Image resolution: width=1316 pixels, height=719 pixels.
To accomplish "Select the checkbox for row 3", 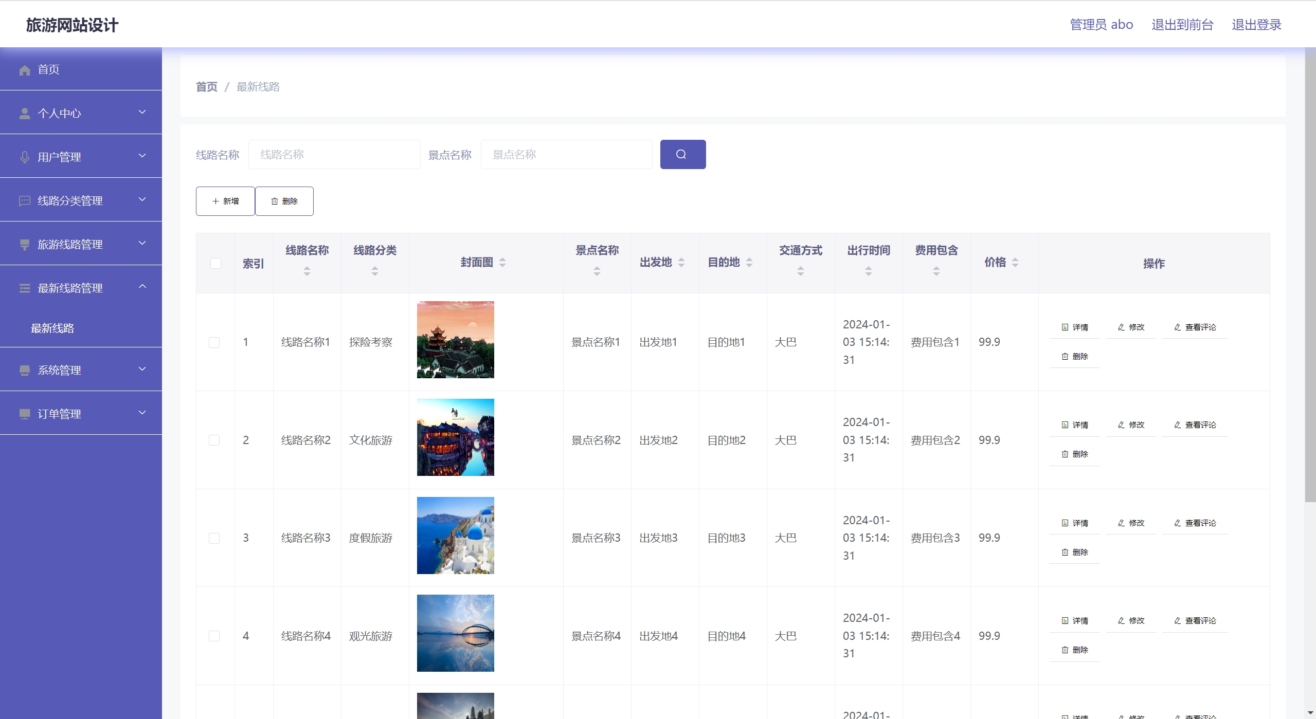I will [x=214, y=538].
